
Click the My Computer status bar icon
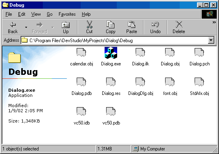136,149
